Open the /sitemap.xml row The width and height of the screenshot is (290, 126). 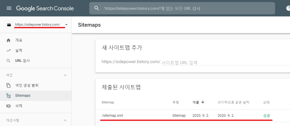click(193, 116)
